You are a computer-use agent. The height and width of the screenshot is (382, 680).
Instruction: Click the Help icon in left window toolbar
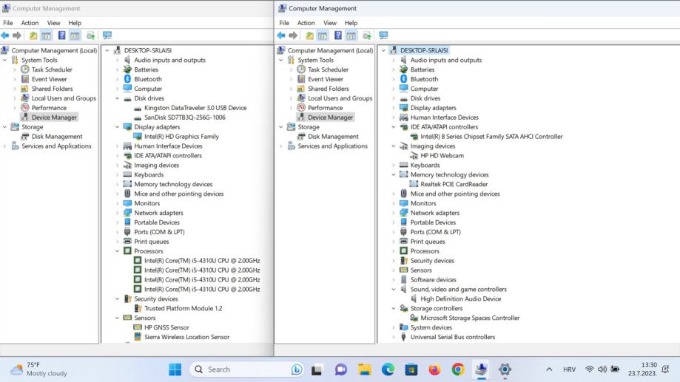coord(62,35)
